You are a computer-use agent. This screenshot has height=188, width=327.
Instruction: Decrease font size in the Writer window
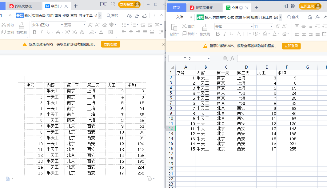click(x=97, y=25)
